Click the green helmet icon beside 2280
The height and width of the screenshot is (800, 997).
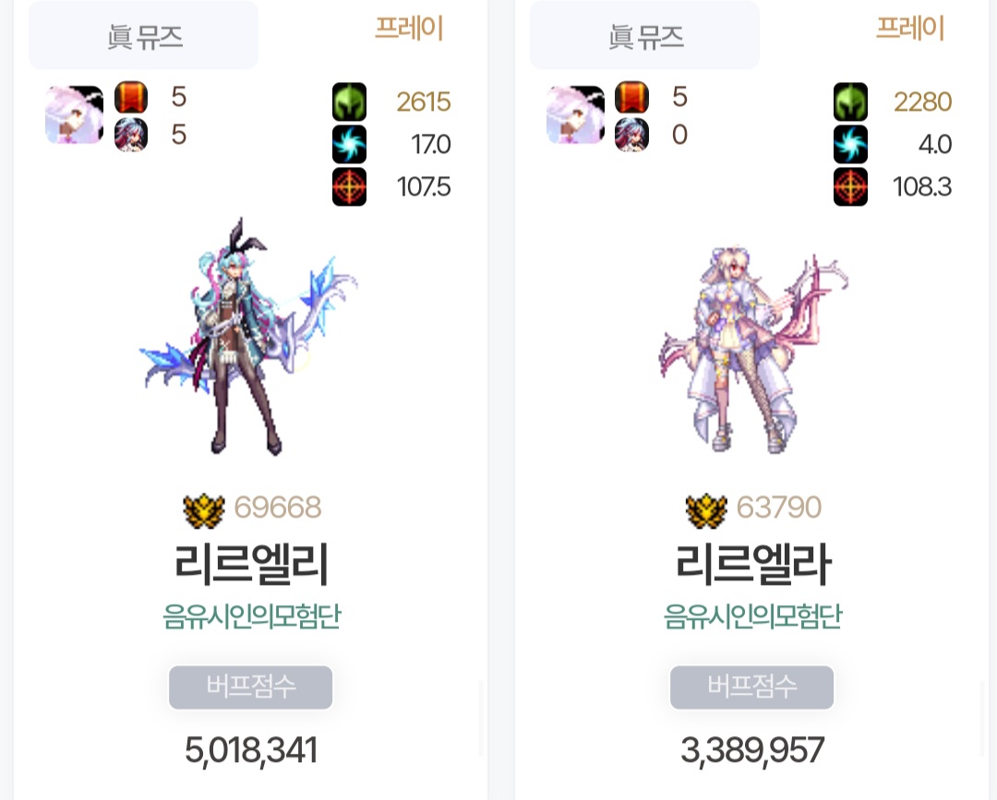[850, 101]
